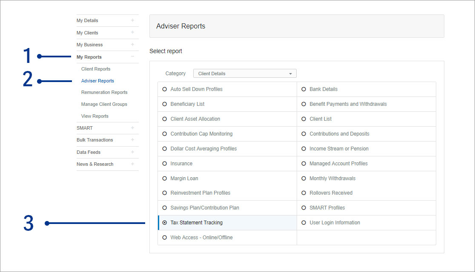Choose Bank Details report radio button
The height and width of the screenshot is (272, 475).
(x=304, y=89)
